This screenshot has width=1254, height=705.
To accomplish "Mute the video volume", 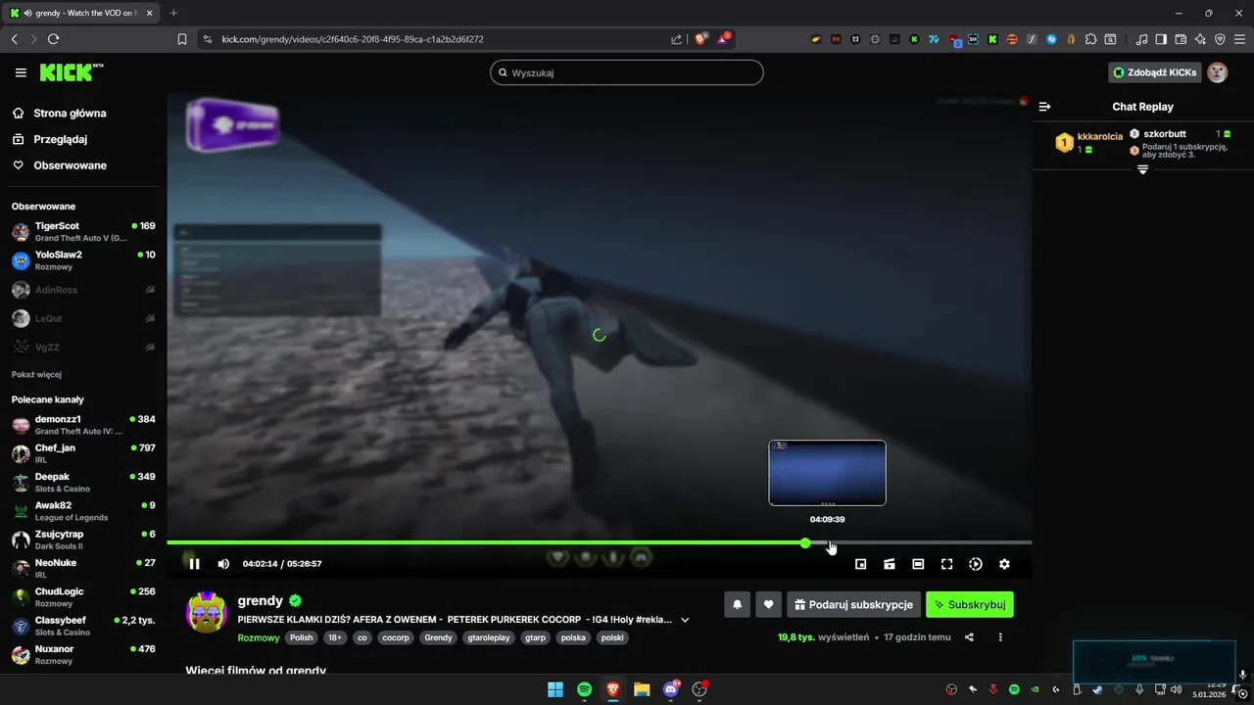I will point(223,564).
